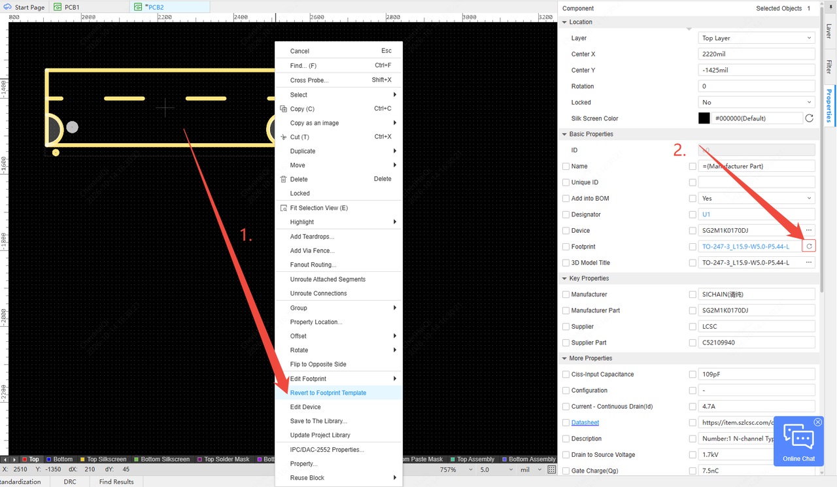
Task: Click the Save to The Library menu item
Action: coord(339,421)
